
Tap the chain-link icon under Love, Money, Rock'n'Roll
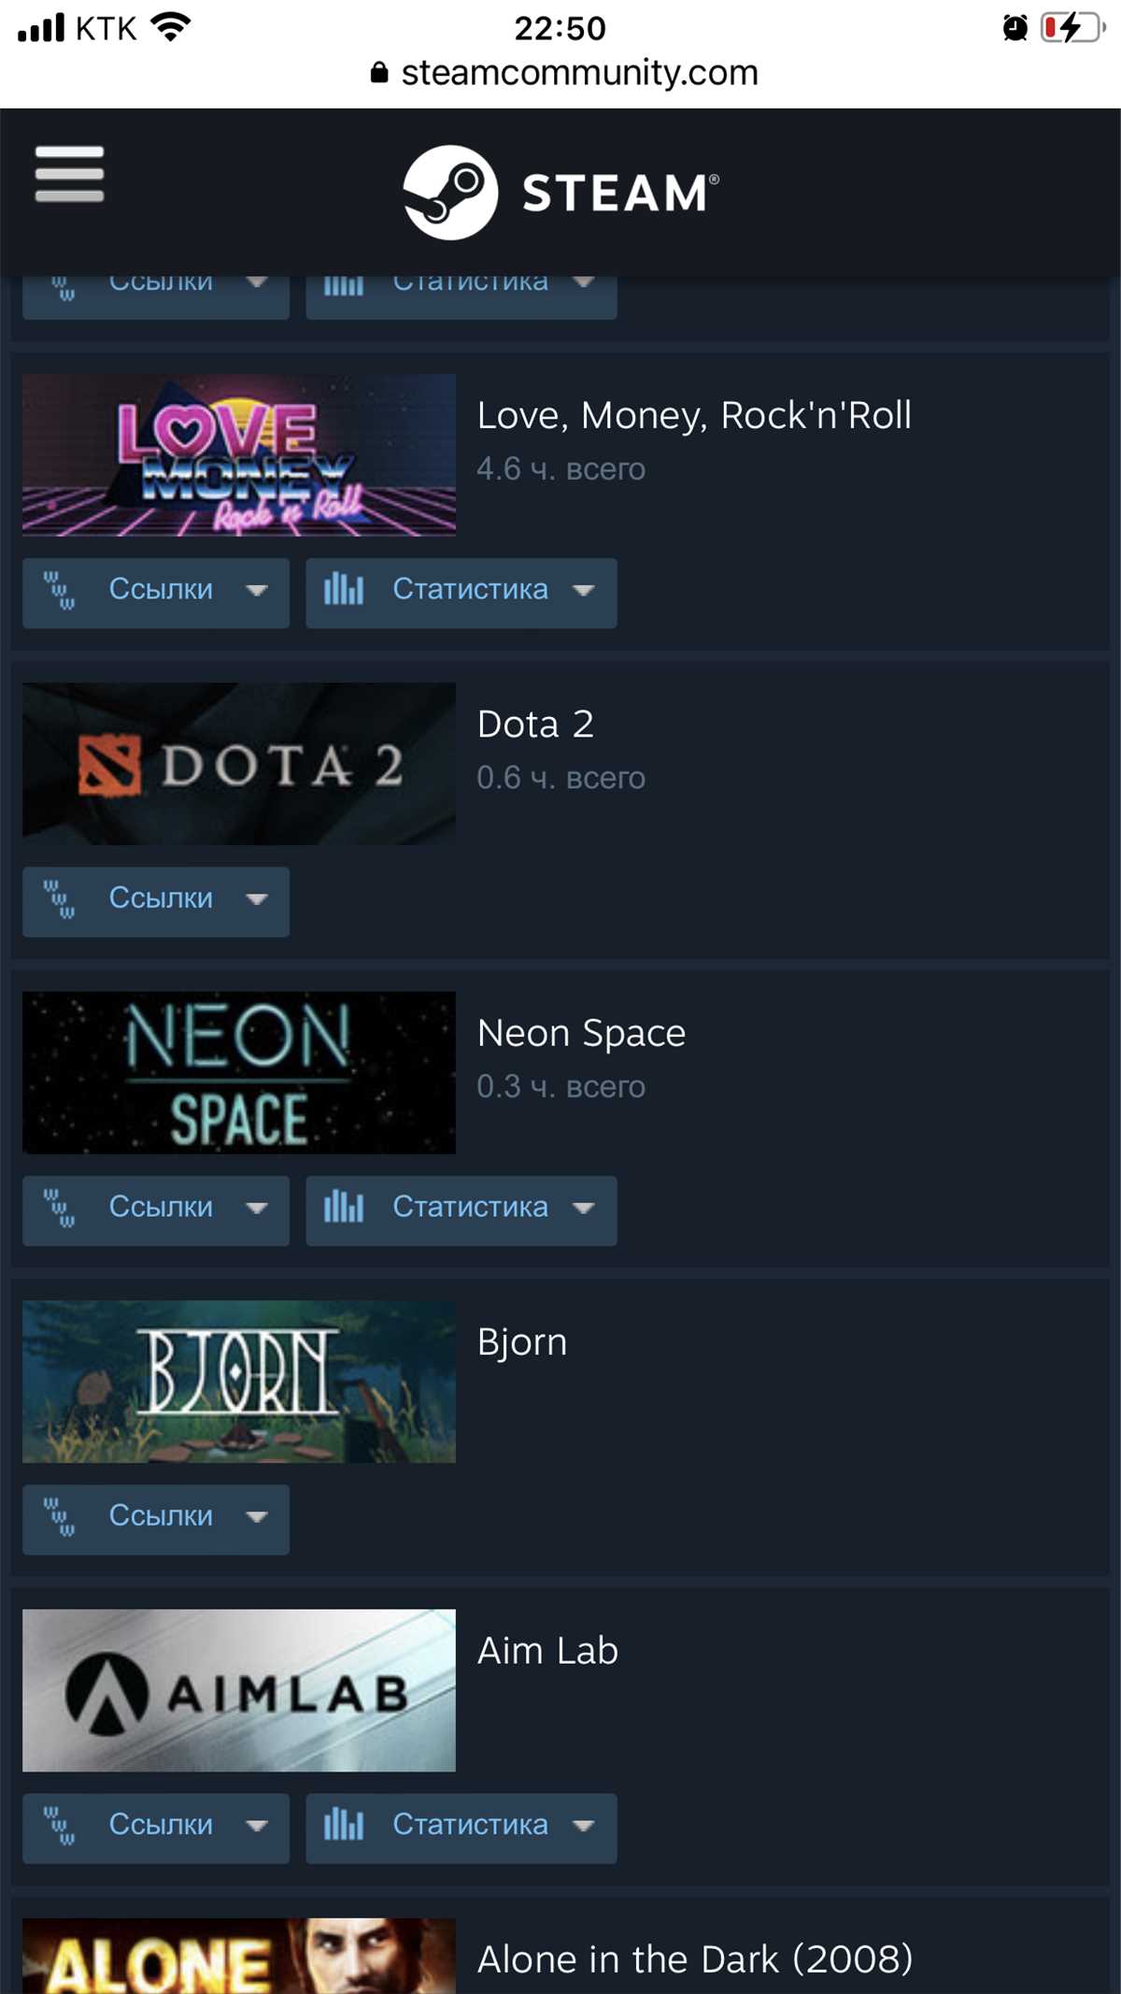coord(60,591)
